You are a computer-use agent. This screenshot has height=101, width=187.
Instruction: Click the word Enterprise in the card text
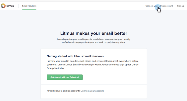pyautogui.click(x=52, y=68)
